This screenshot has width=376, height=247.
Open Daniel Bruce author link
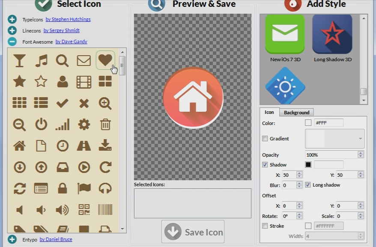tap(56, 239)
